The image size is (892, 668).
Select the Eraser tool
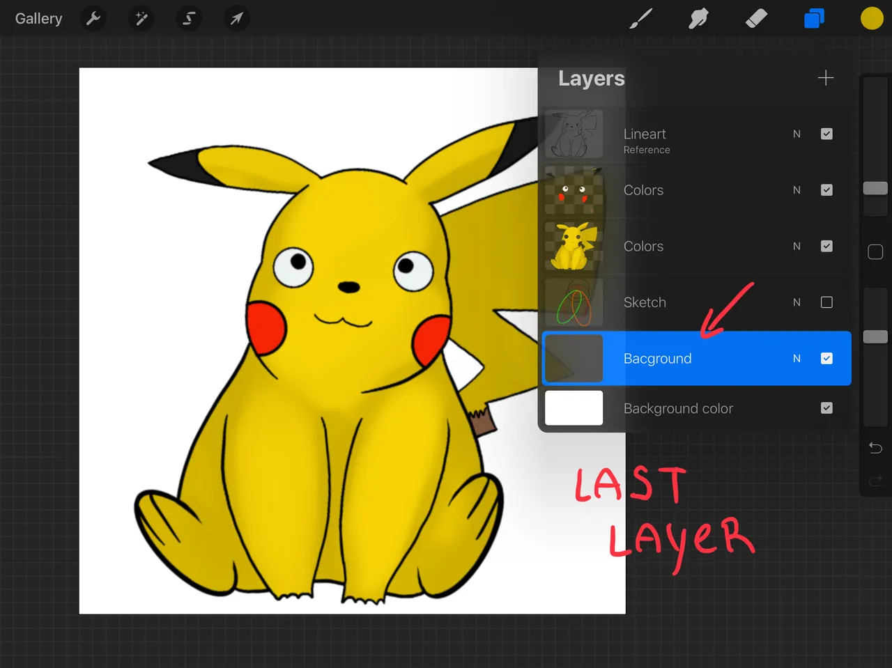tap(756, 19)
